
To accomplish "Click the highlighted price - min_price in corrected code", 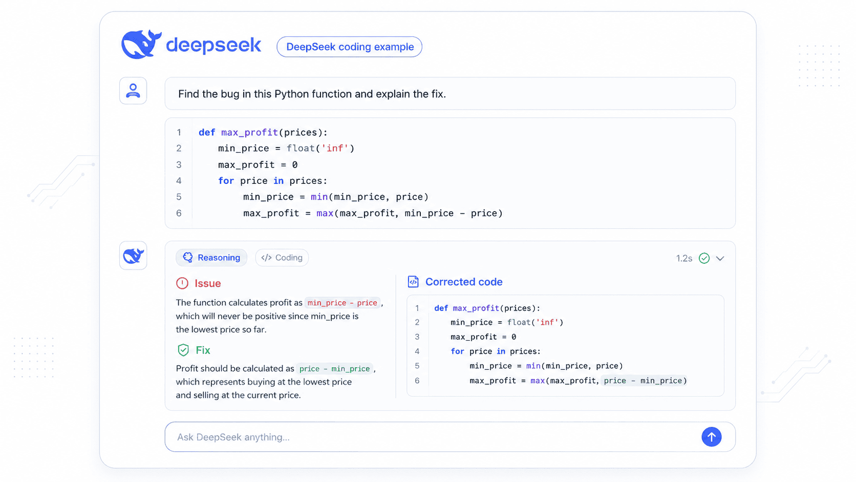I will tap(643, 381).
